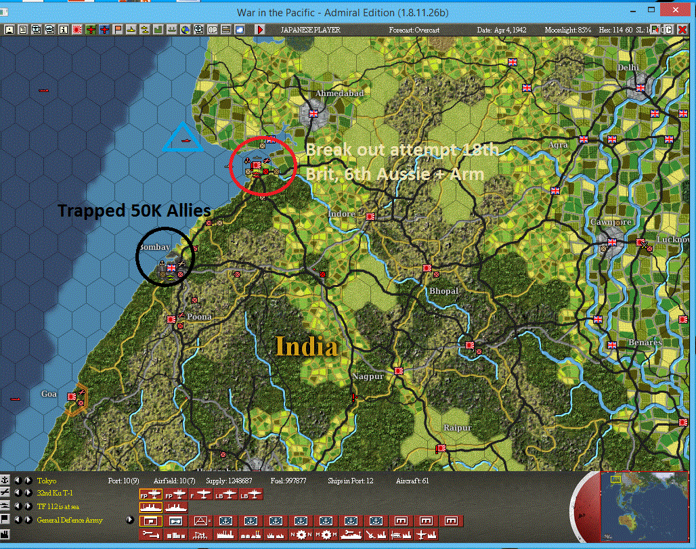Select the highlighted first ship task force icon
Viewport: 696px width, 549px height.
tap(151, 507)
